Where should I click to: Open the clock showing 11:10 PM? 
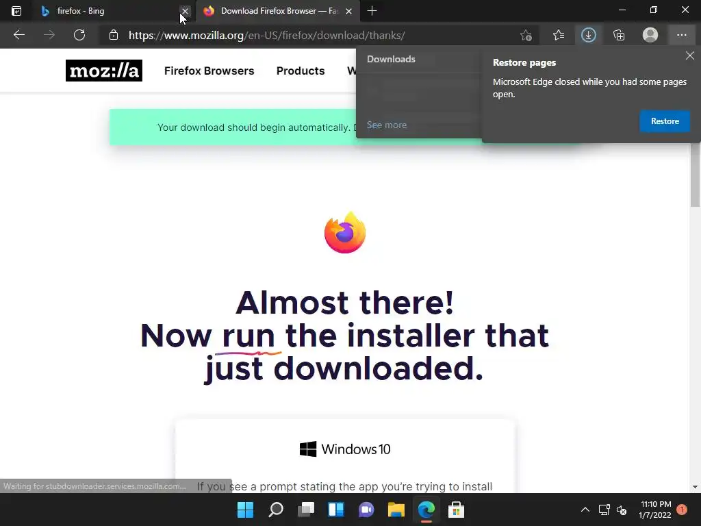point(655,510)
